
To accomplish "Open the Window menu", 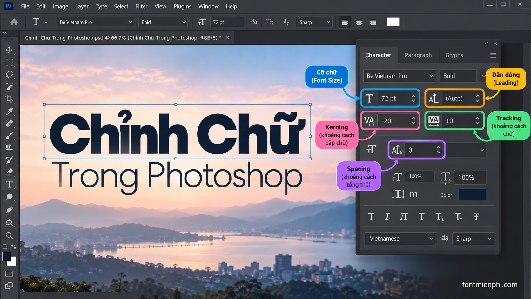I will 208,6.
